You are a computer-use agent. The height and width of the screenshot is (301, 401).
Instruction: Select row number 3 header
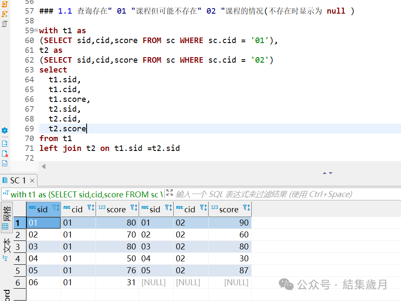coord(20,247)
